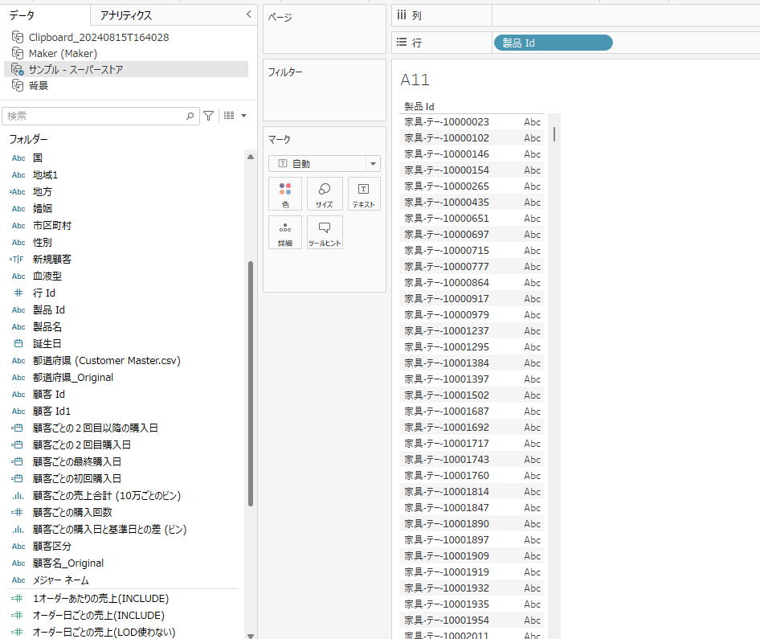Select Maker (Maker) data source
760x639 pixels.
63,53
